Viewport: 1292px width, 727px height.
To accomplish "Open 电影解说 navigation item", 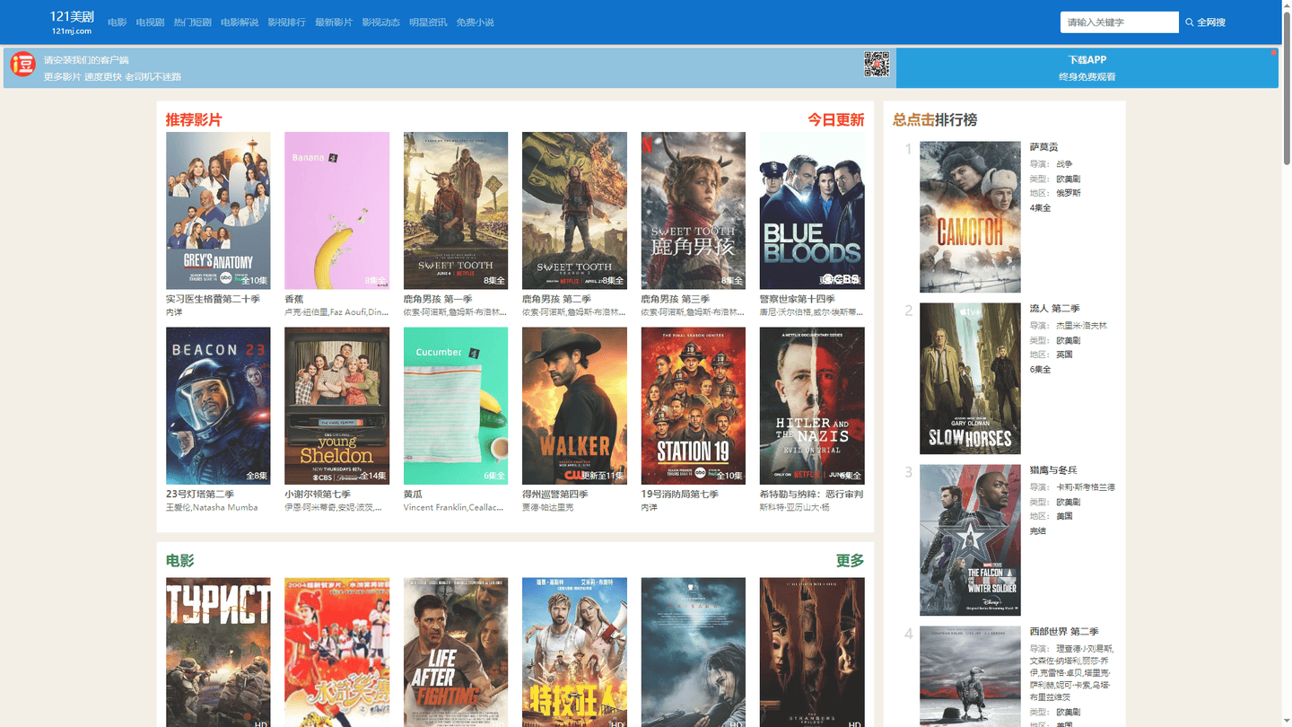I will 240,22.
